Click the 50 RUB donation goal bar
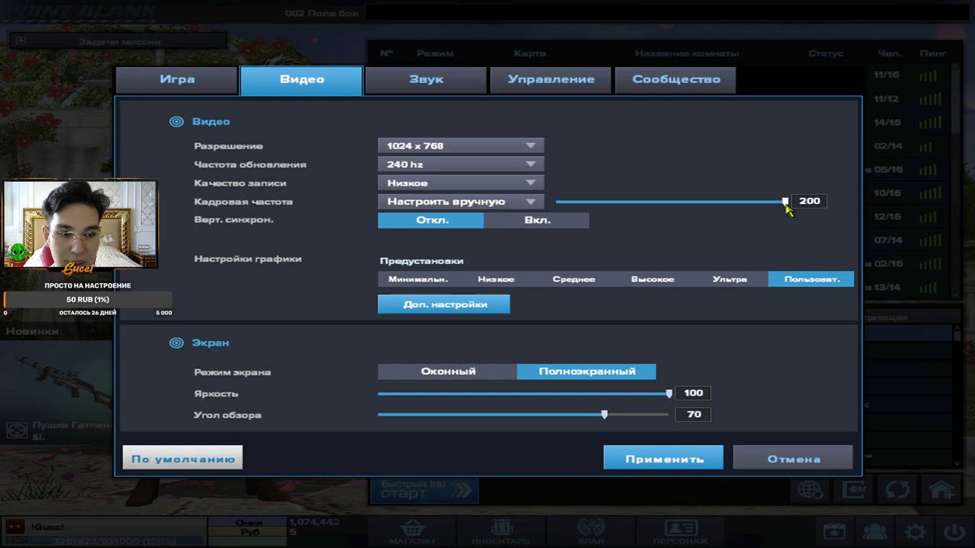Screen dimensions: 975x548 tap(88, 300)
